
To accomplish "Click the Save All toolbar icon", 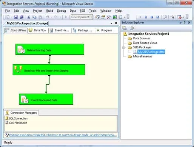I will [22, 17].
